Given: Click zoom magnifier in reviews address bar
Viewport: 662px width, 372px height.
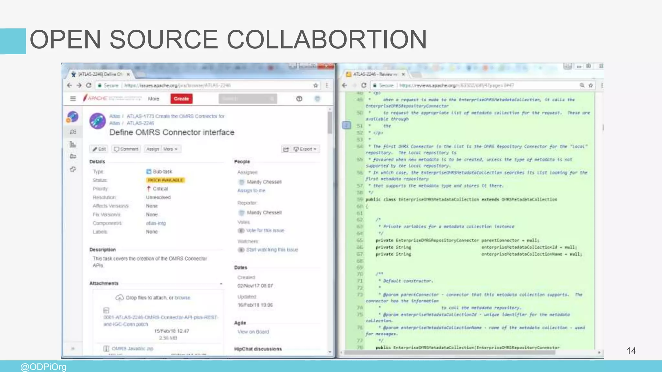Looking at the screenshot, I should tap(582, 85).
